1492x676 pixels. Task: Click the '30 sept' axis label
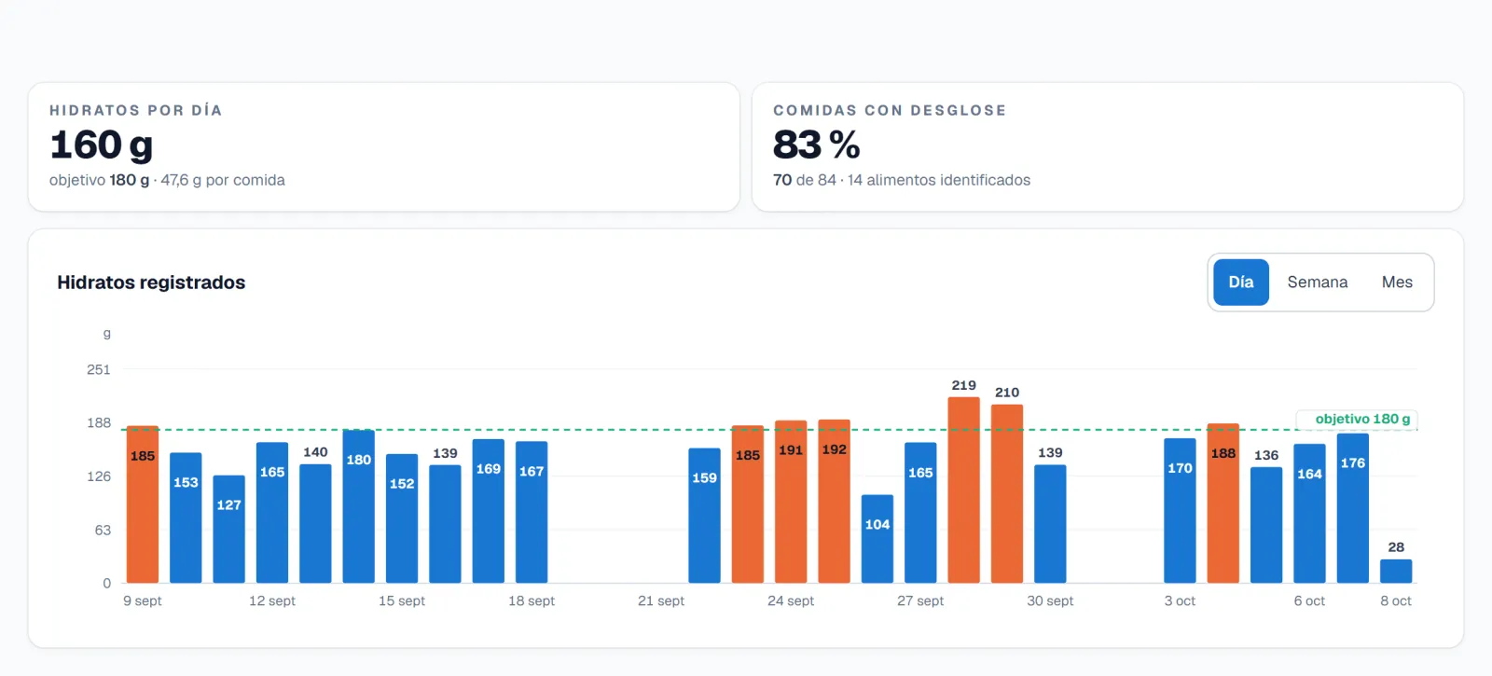(1050, 601)
